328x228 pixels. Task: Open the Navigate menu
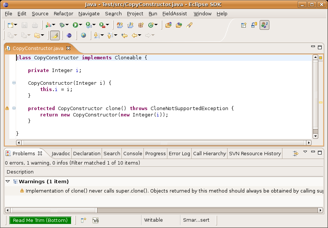click(x=89, y=14)
